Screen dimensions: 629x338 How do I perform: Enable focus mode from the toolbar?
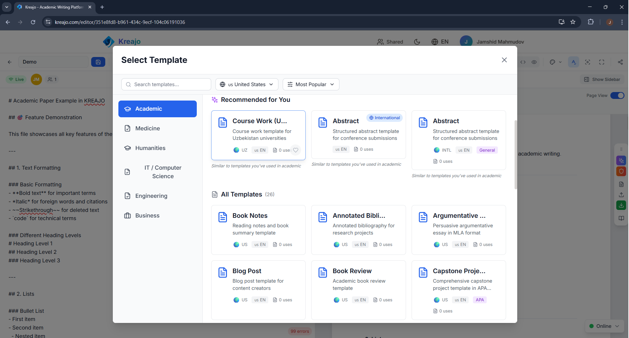pos(588,62)
